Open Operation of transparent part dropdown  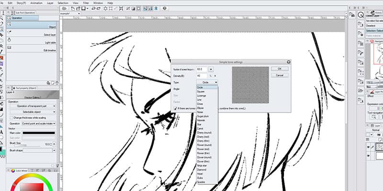pos(33,106)
